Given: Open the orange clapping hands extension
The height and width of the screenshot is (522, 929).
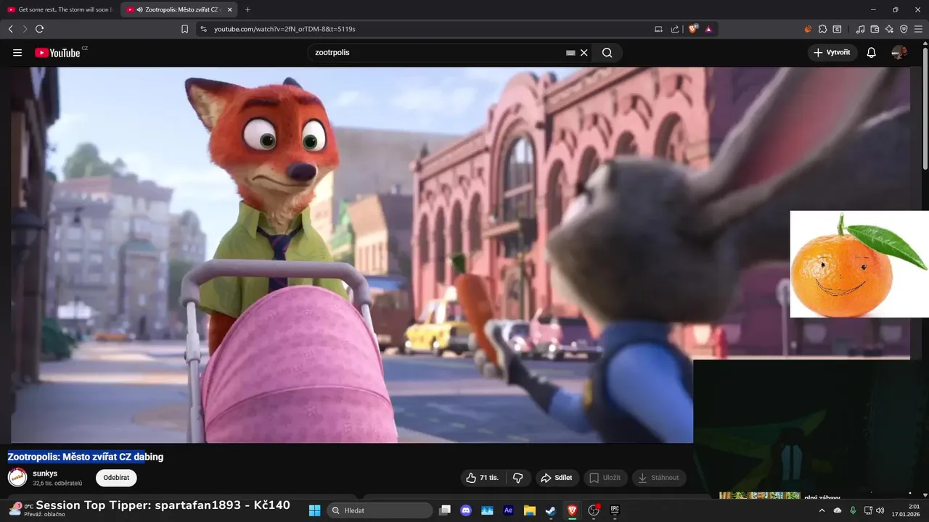Looking at the screenshot, I should pos(808,29).
